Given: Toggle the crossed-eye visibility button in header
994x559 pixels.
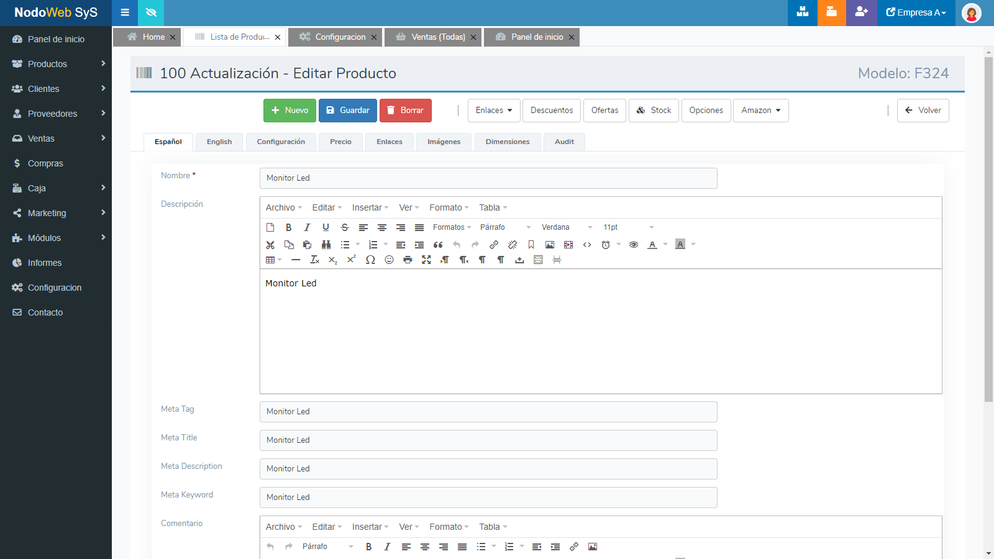Looking at the screenshot, I should [151, 12].
